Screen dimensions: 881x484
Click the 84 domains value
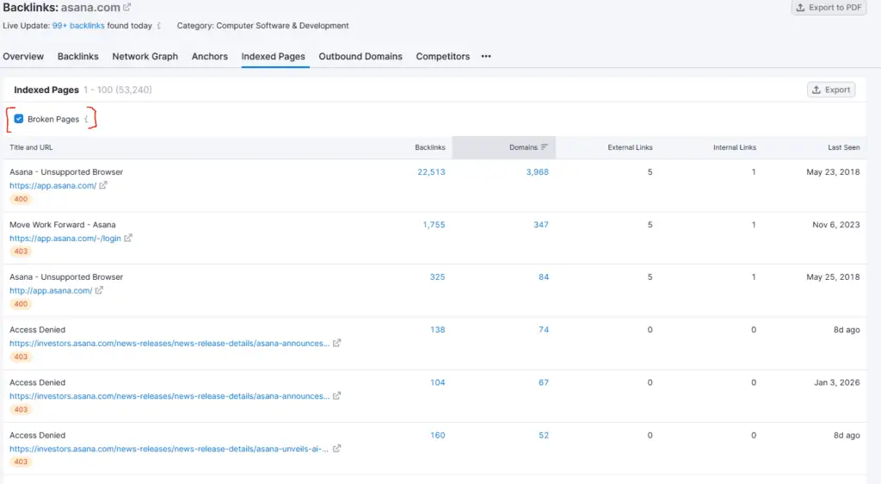point(544,277)
